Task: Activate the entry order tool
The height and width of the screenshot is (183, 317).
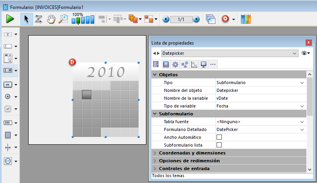Action: [38, 19]
